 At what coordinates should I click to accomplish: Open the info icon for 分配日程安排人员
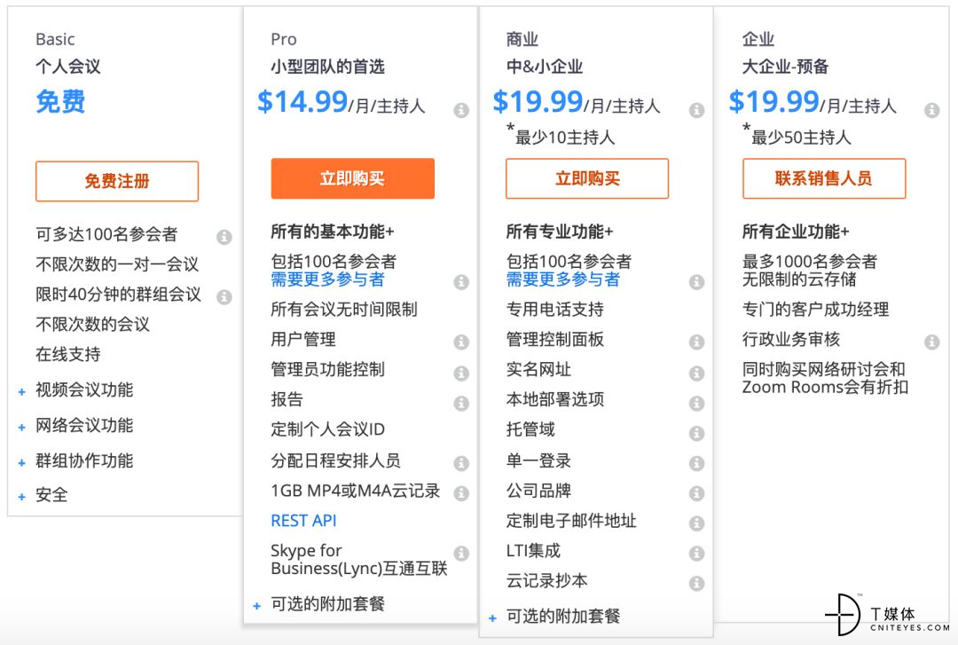click(461, 463)
